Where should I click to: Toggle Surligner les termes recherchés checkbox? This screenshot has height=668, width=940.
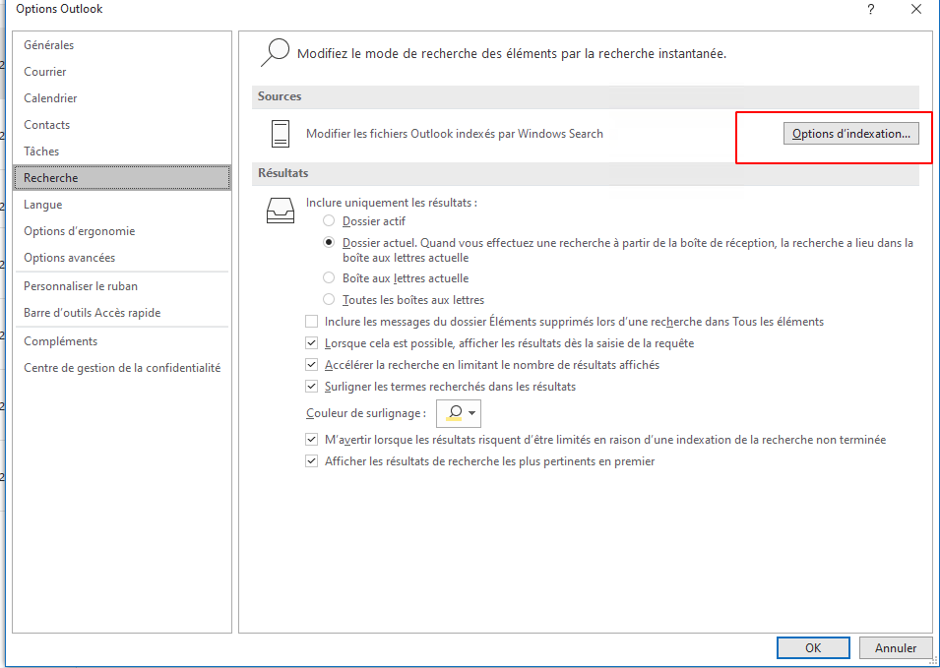pos(312,387)
